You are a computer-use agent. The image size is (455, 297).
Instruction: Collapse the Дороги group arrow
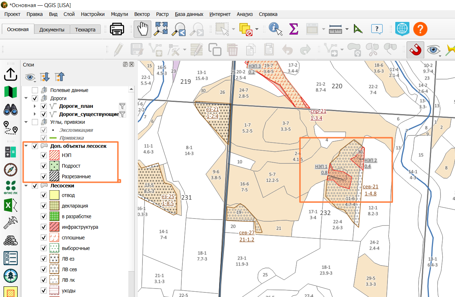click(26, 98)
